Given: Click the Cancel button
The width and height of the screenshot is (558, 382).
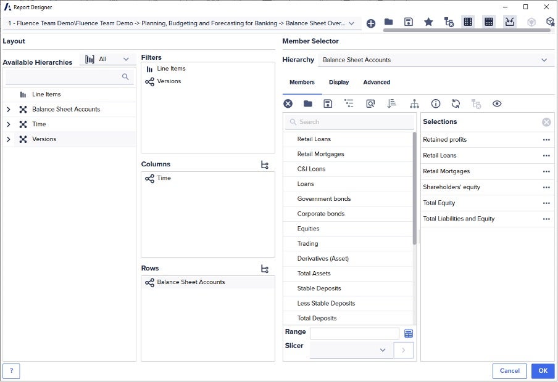Looking at the screenshot, I should pyautogui.click(x=509, y=371).
